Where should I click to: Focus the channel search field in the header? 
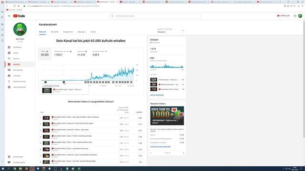[155, 16]
